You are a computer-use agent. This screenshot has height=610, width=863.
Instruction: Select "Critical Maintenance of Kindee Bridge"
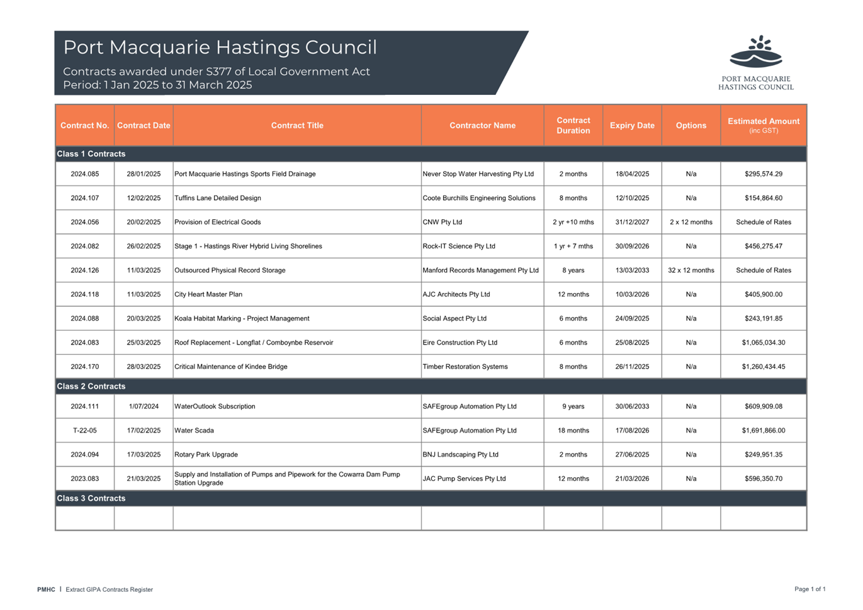pyautogui.click(x=231, y=367)
